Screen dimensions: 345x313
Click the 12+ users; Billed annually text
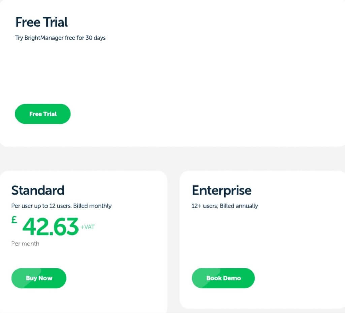225,206
